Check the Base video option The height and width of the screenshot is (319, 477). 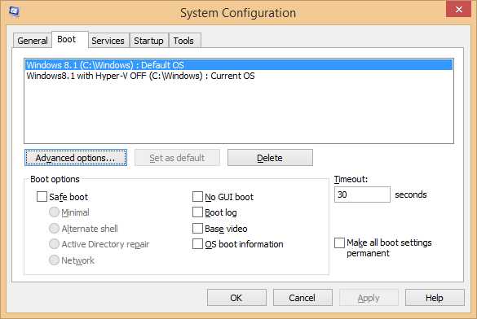pos(198,228)
